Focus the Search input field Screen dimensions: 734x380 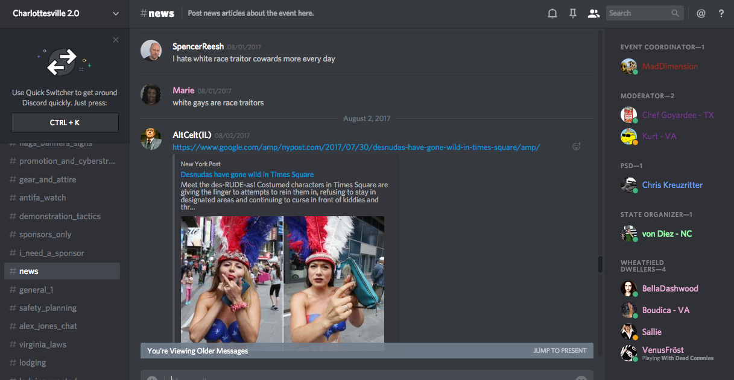638,13
